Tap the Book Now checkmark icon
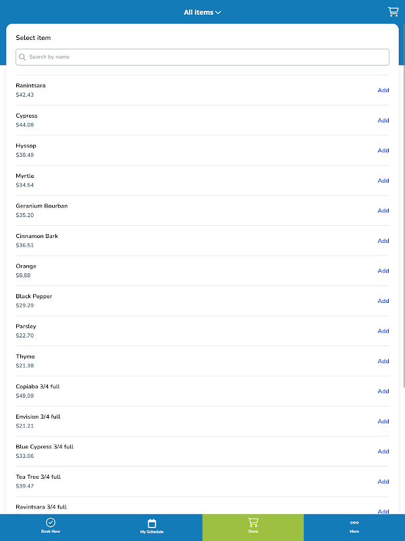 51,523
